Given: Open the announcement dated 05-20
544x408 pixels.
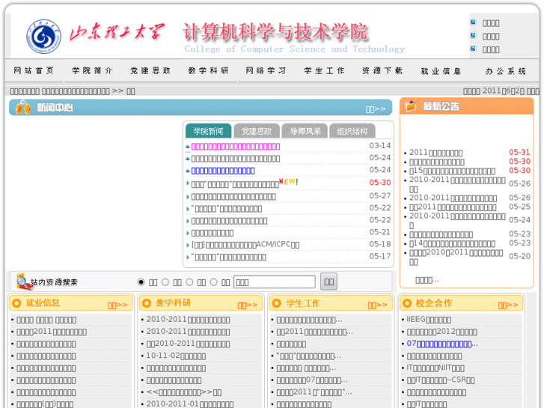Looking at the screenshot, I should click(x=456, y=257).
